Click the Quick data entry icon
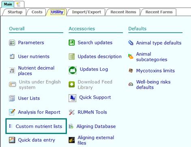 coord(12,140)
